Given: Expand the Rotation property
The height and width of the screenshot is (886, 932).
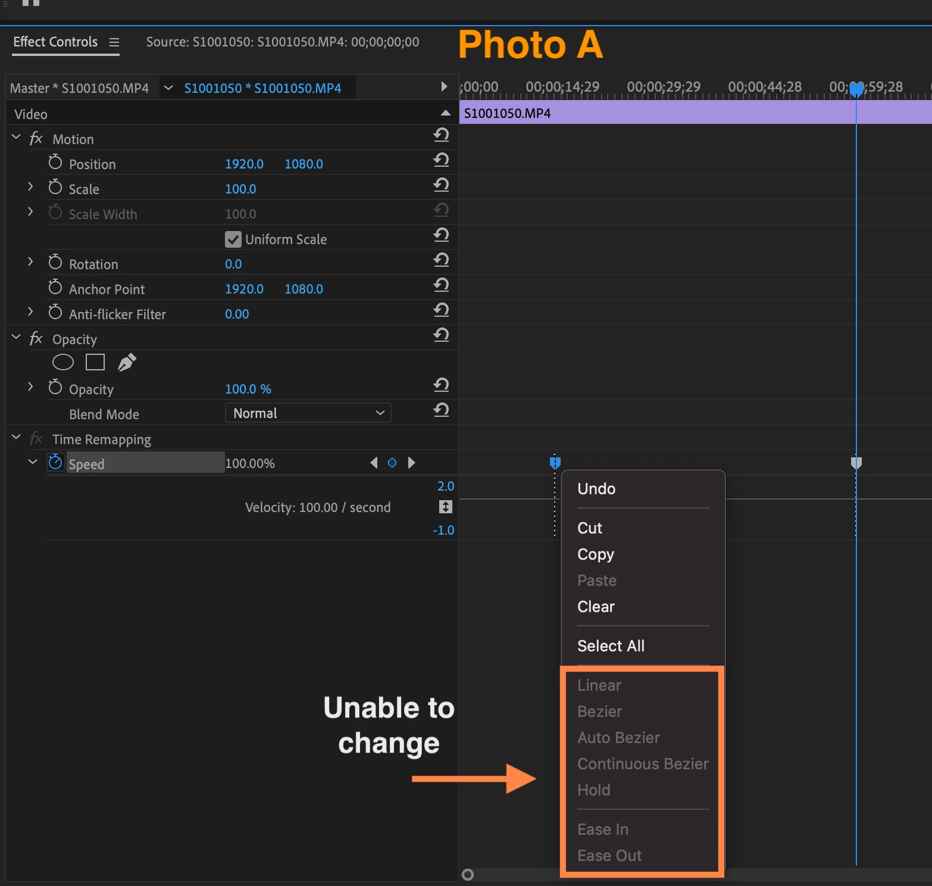Looking at the screenshot, I should click(30, 262).
